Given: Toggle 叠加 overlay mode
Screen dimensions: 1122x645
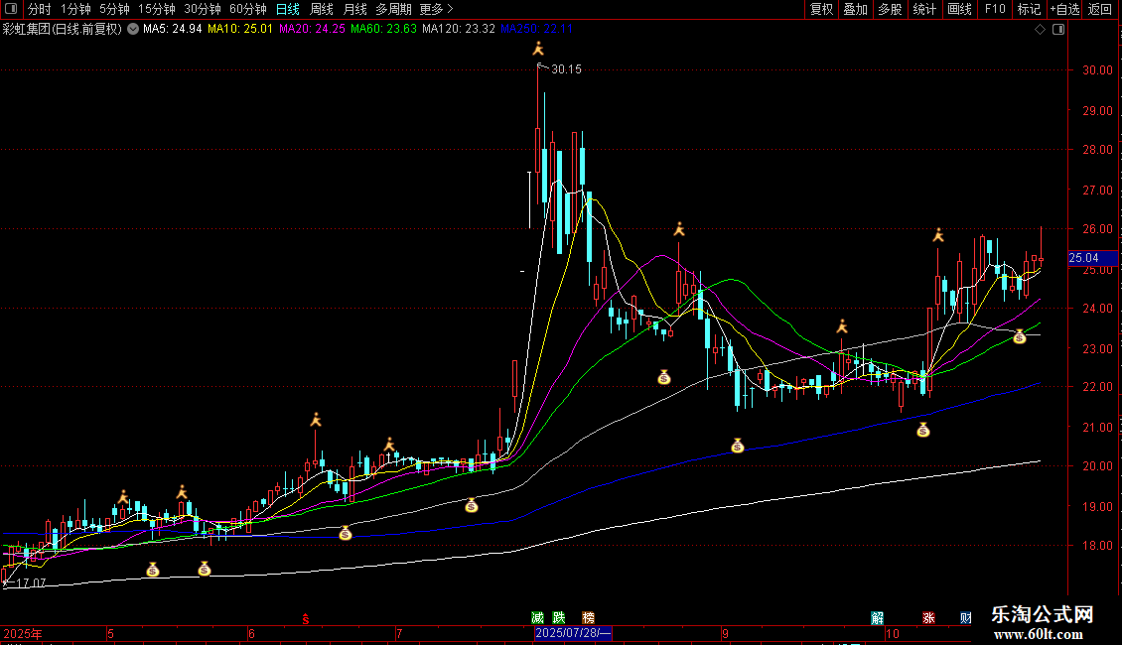Looking at the screenshot, I should tap(855, 9).
